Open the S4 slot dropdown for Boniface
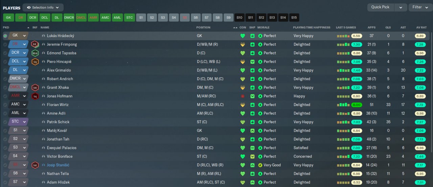Image resolution: width=433 pixels, height=187 pixels. pos(24,157)
